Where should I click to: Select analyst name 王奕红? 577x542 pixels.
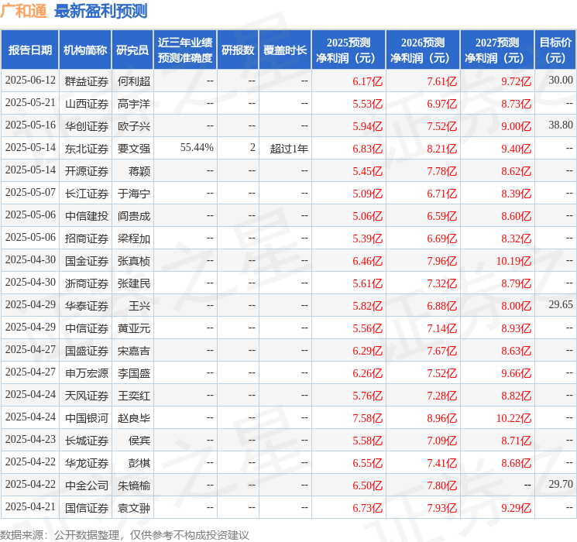(x=134, y=395)
